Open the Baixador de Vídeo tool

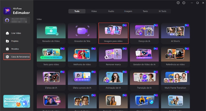51,33
